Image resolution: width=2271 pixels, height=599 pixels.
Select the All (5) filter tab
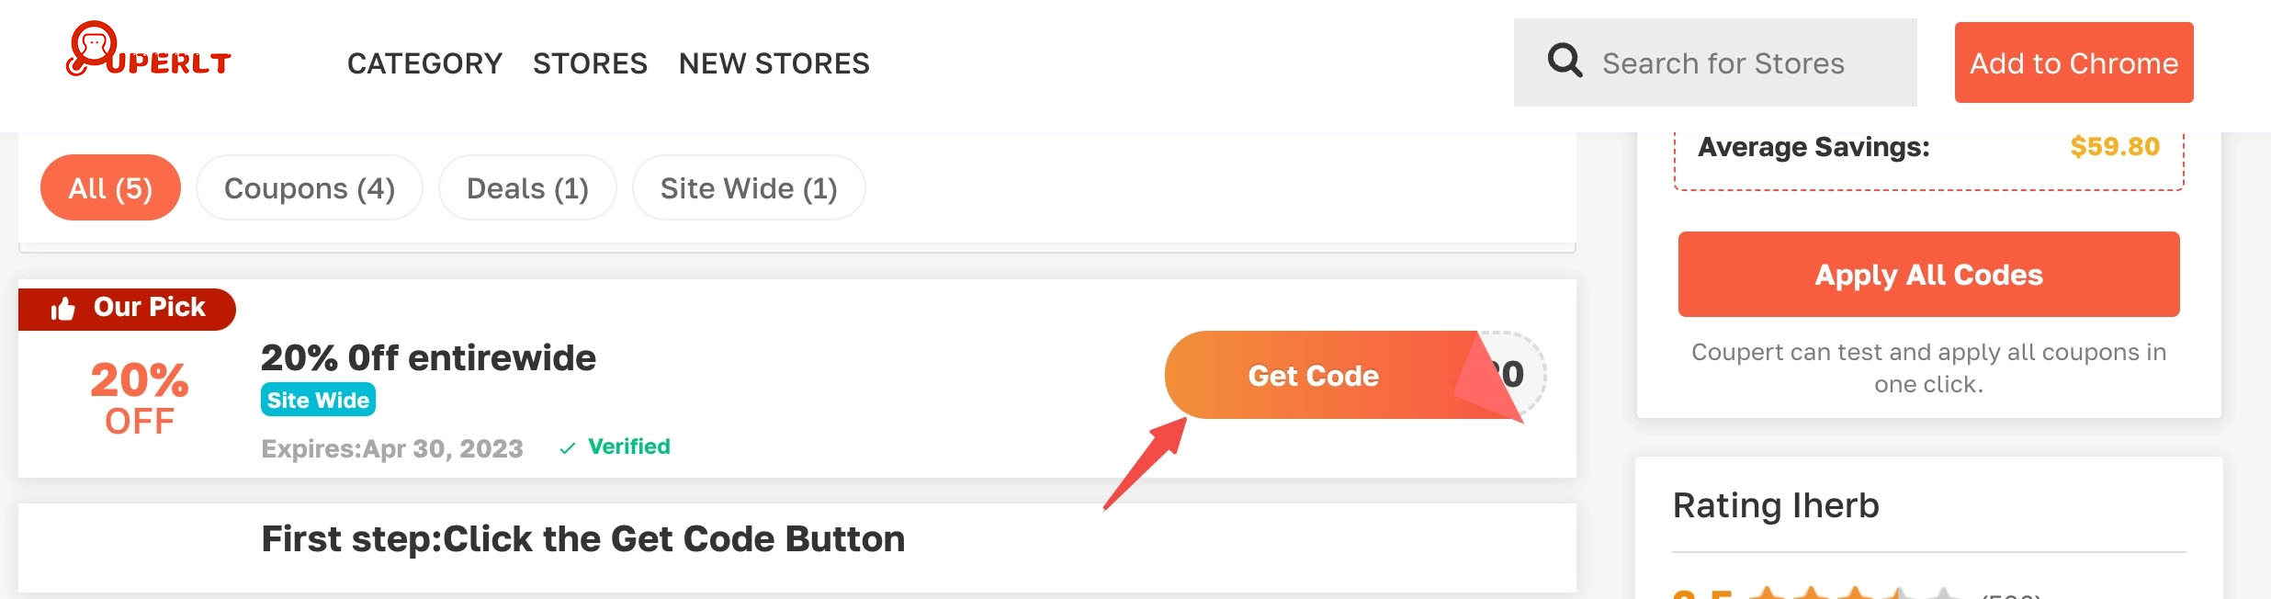tap(109, 187)
